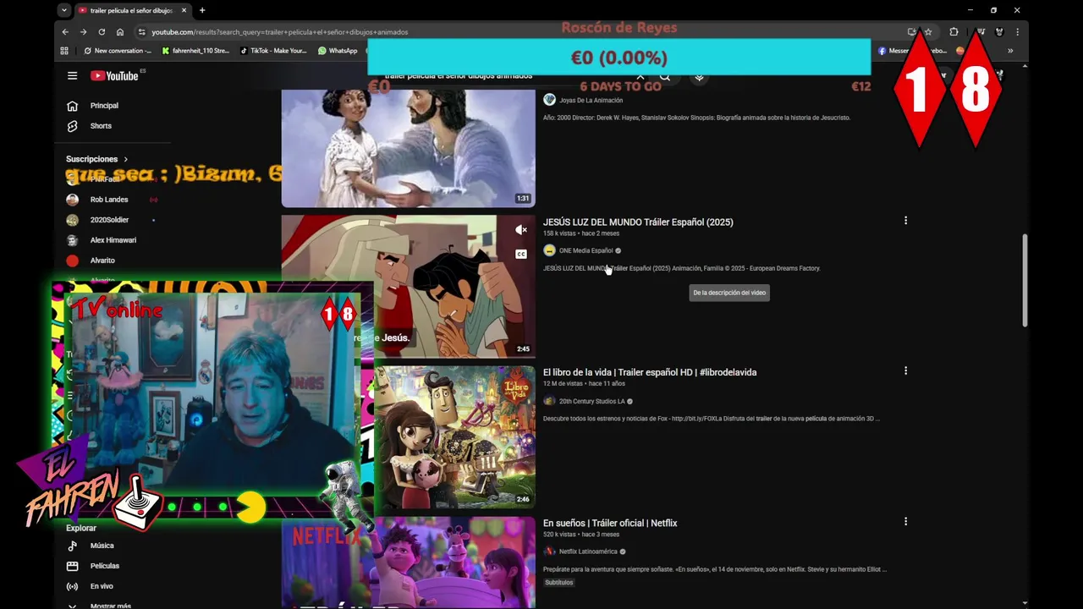Open 'New conversation' bookmark
This screenshot has height=609, width=1083.
118,51
